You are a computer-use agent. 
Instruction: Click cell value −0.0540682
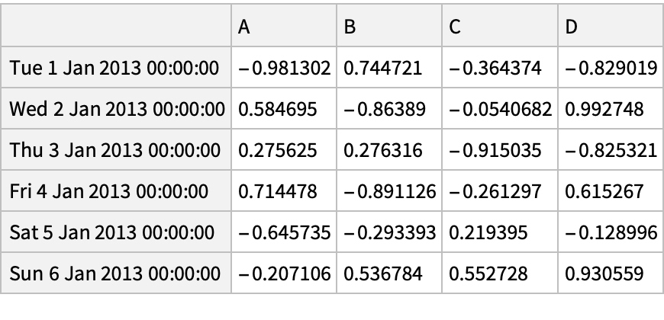click(x=501, y=110)
